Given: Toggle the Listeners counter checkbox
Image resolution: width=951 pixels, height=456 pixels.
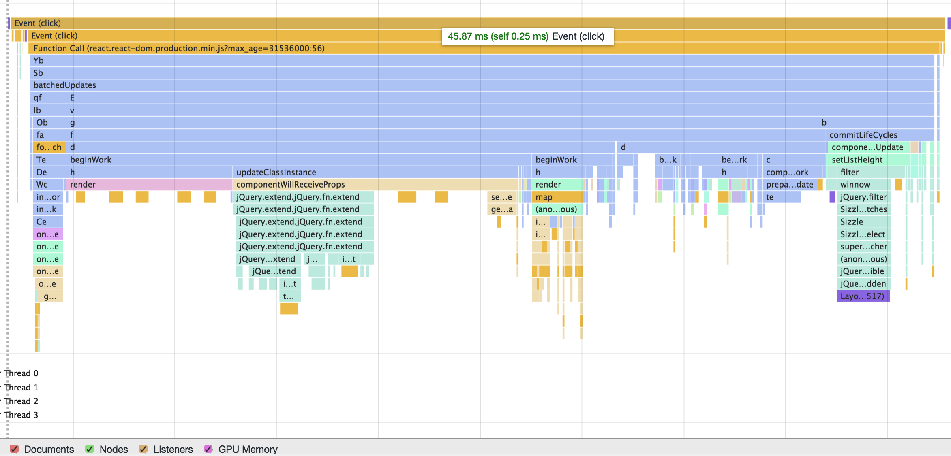Looking at the screenshot, I should [x=143, y=449].
